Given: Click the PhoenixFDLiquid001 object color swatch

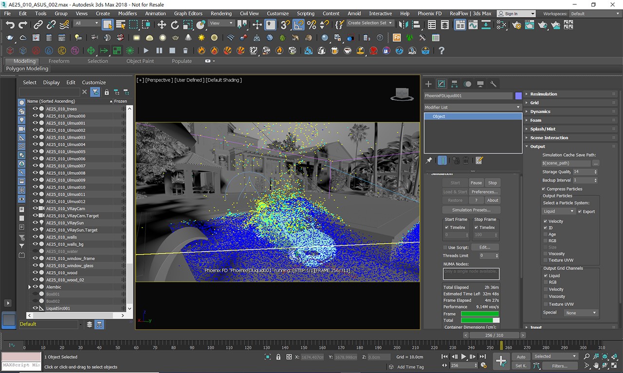Looking at the screenshot, I should coord(518,96).
